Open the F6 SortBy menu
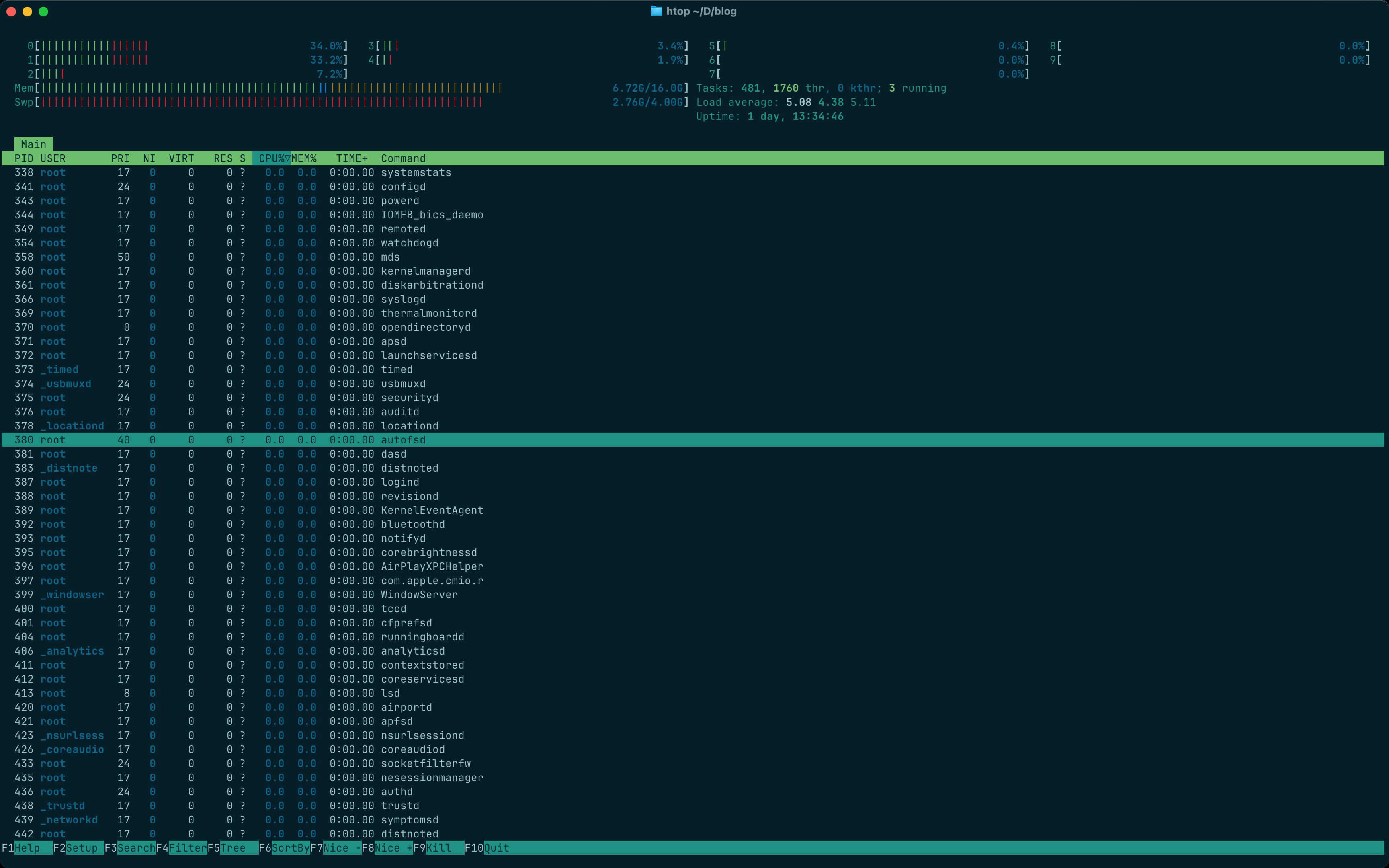1389x868 pixels. point(285,848)
